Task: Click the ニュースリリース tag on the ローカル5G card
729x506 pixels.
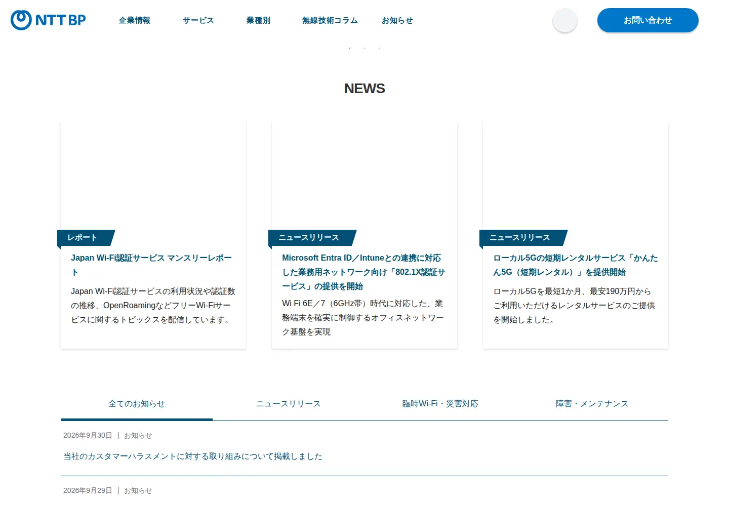Action: click(523, 237)
